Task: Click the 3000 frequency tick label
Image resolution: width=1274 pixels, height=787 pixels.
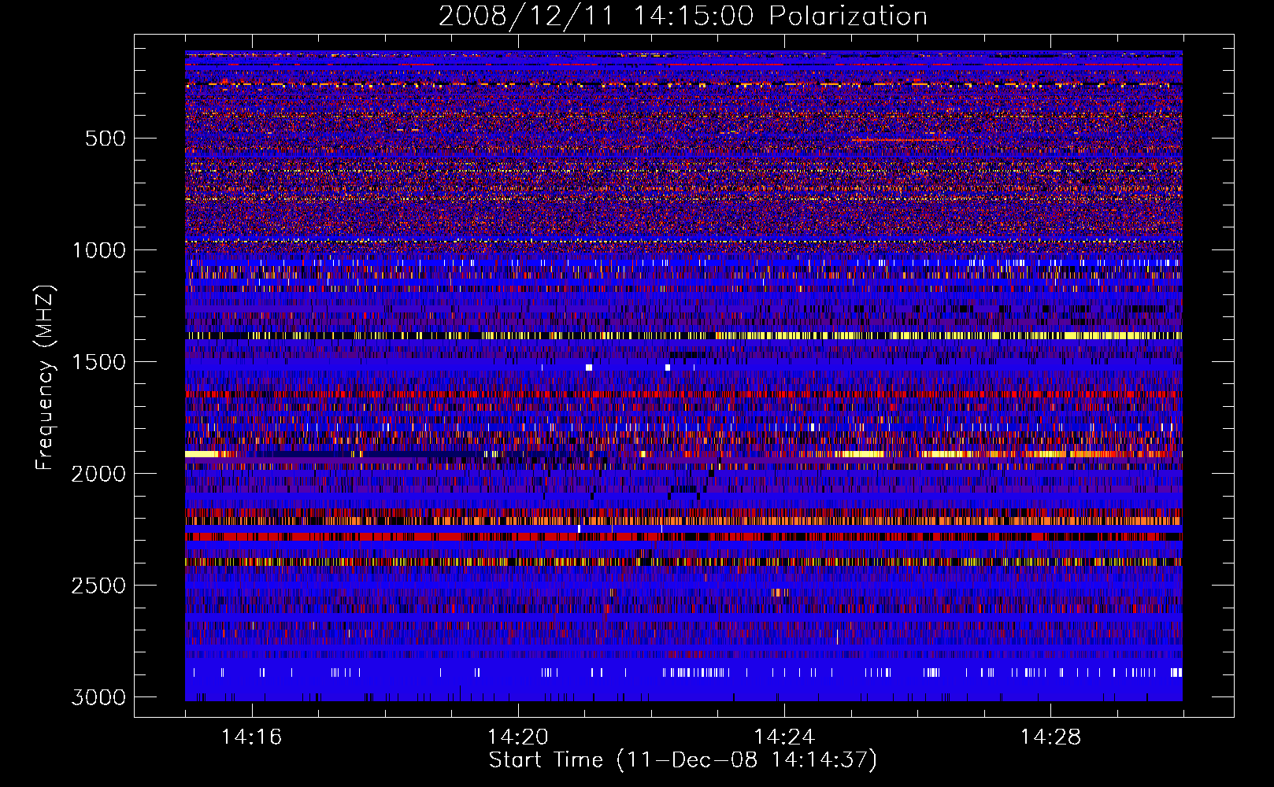Action: pyautogui.click(x=98, y=697)
